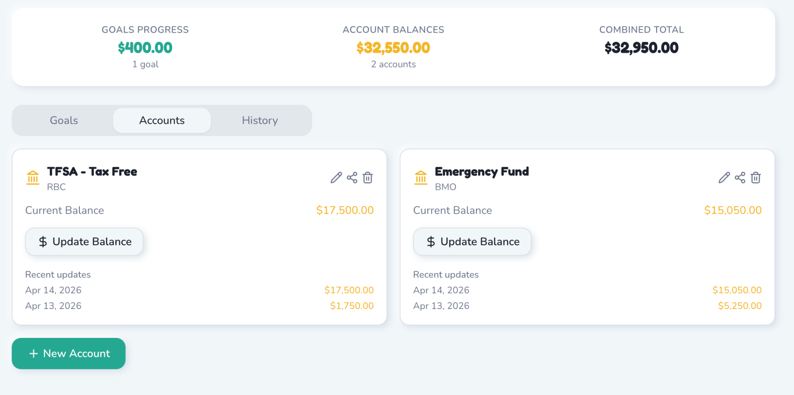
Task: Click the $15,050.00 current balance value
Action: pyautogui.click(x=733, y=210)
